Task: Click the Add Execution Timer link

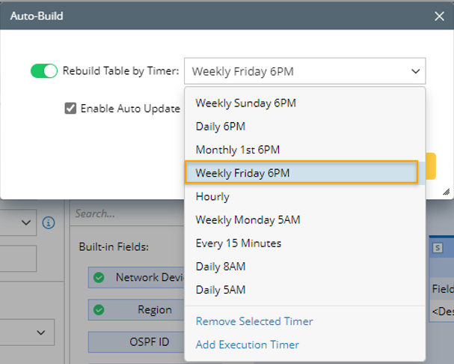Action: [247, 345]
